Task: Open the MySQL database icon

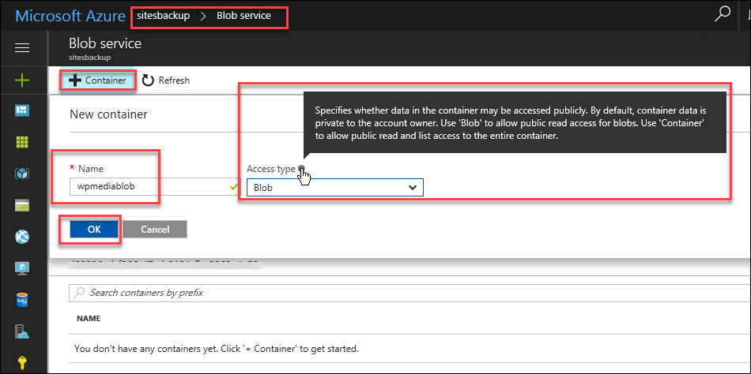Action: pyautogui.click(x=22, y=300)
